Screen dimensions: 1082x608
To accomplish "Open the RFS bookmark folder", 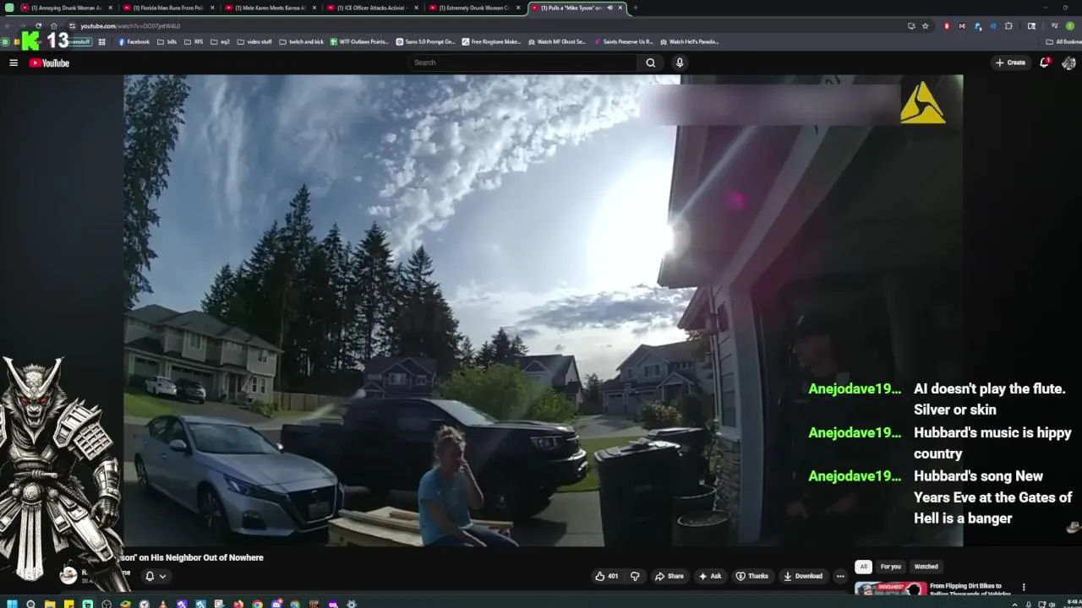I will (x=194, y=41).
